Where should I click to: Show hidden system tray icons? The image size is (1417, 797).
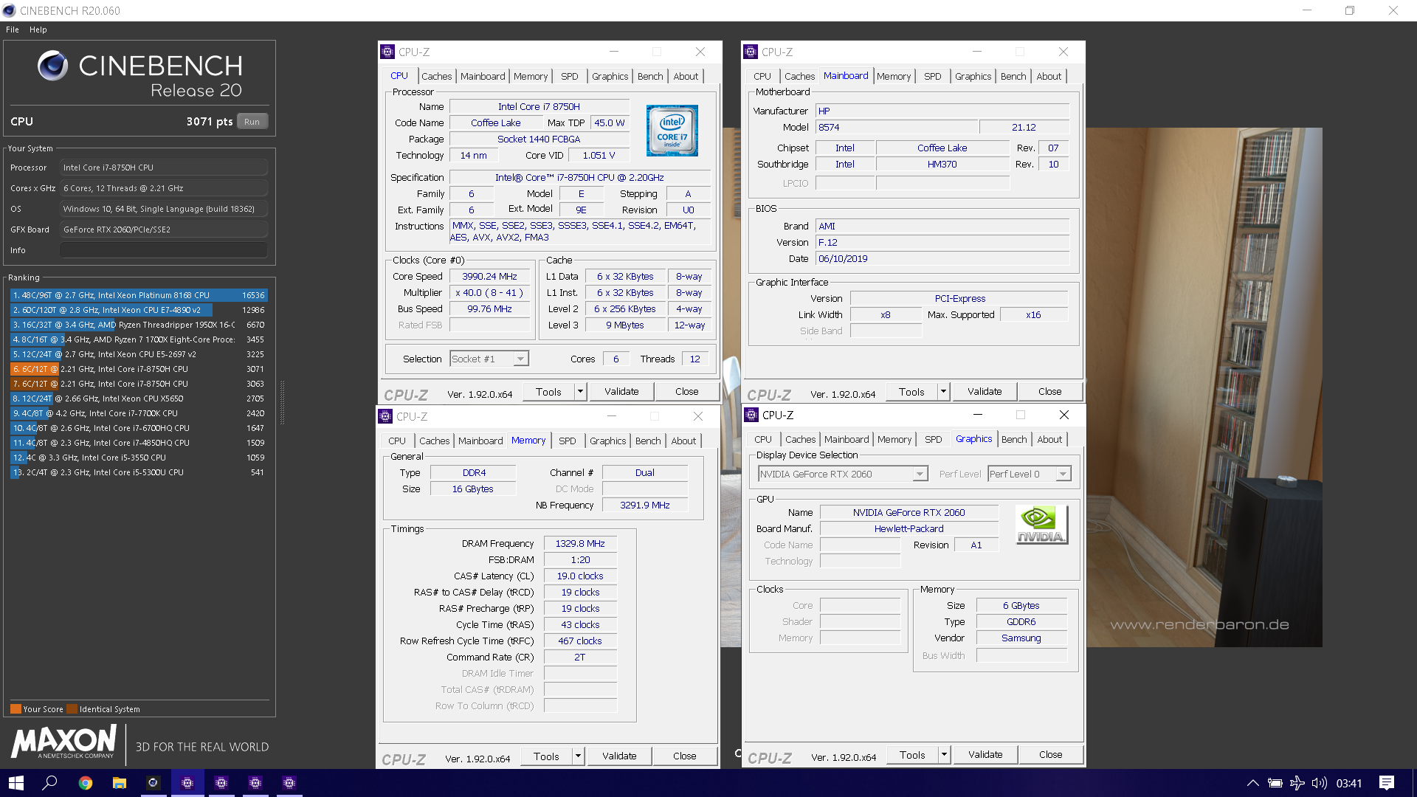coord(1252,783)
